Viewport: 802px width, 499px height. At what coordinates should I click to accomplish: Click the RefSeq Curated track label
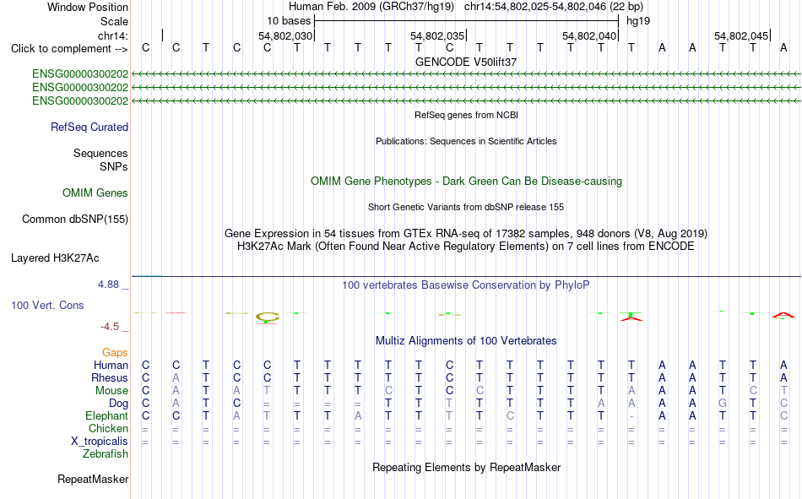pyautogui.click(x=89, y=127)
